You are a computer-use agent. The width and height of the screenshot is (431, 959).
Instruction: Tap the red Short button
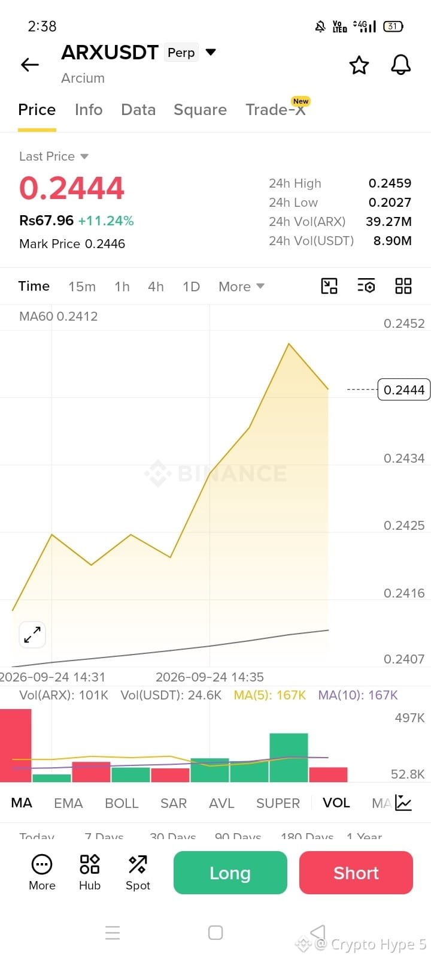tap(356, 873)
